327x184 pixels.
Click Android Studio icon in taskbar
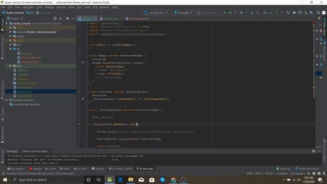click(x=109, y=179)
